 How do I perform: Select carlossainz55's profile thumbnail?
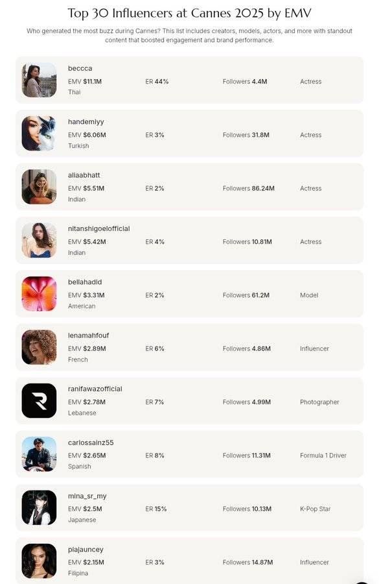click(x=39, y=454)
